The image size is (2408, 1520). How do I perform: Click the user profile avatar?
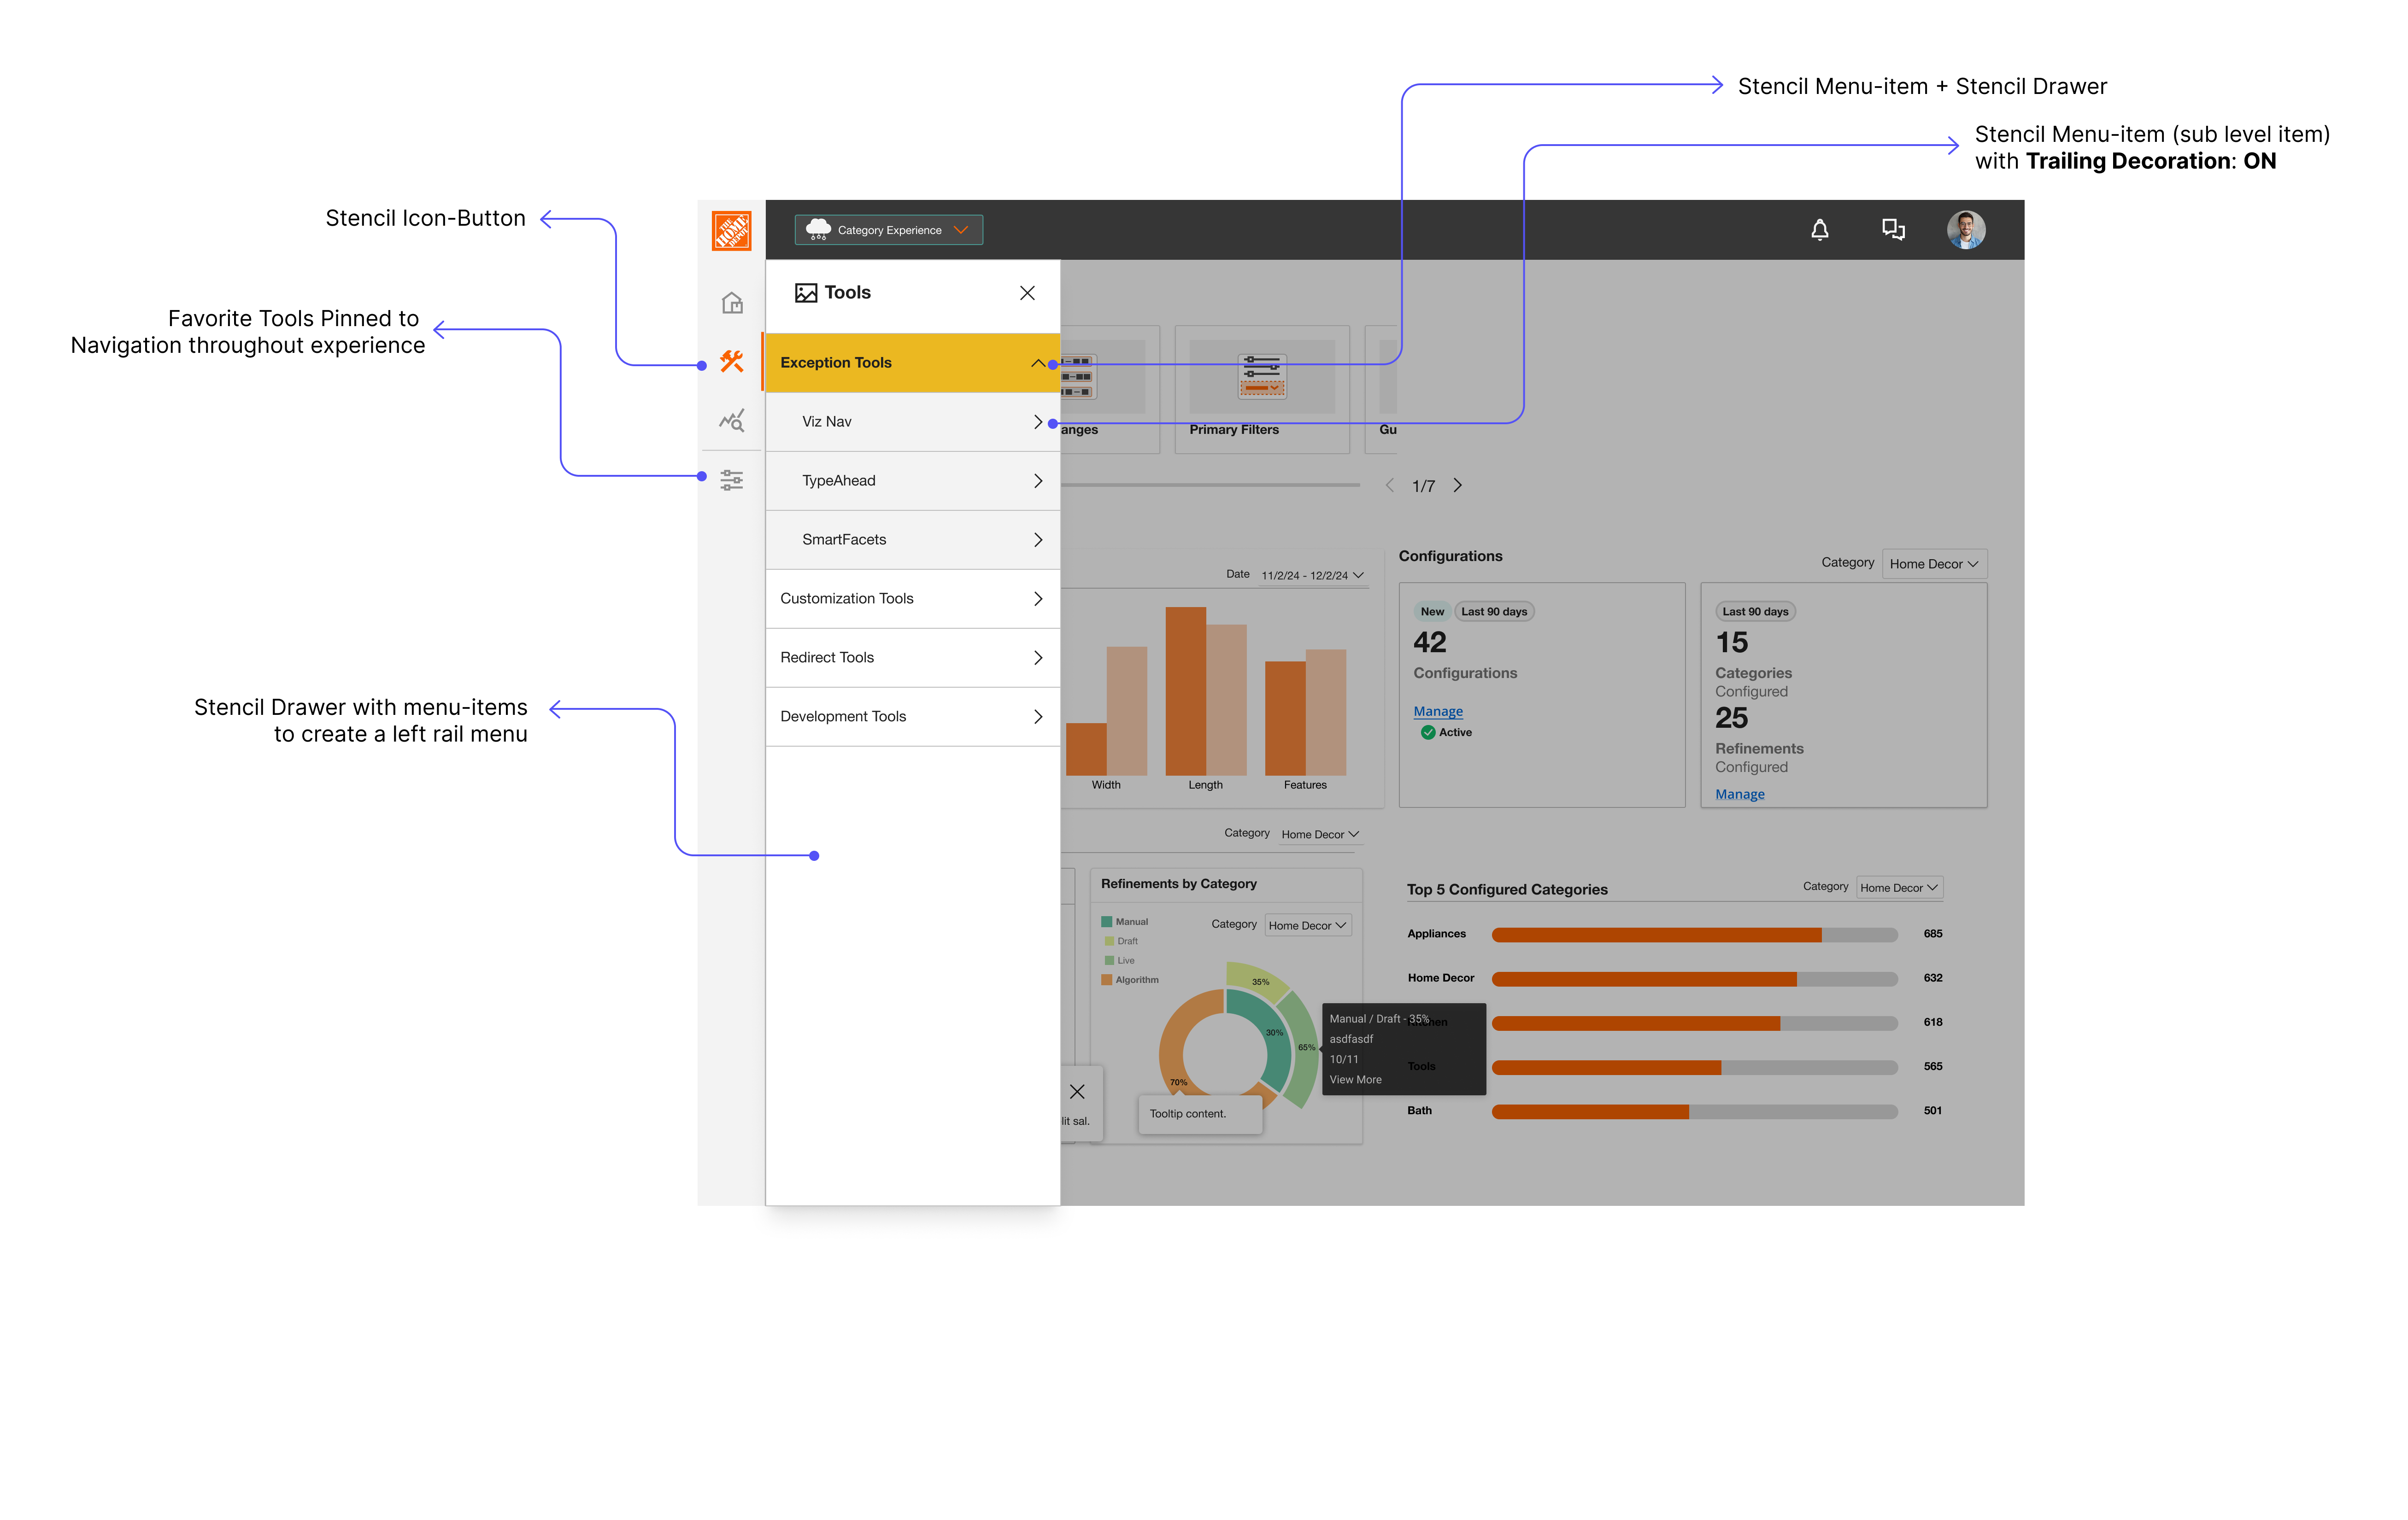1965,230
